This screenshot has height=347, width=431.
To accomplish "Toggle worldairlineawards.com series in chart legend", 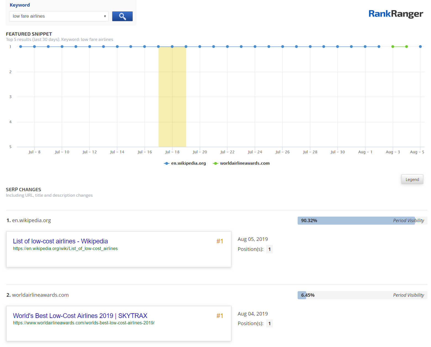I will click(x=241, y=163).
